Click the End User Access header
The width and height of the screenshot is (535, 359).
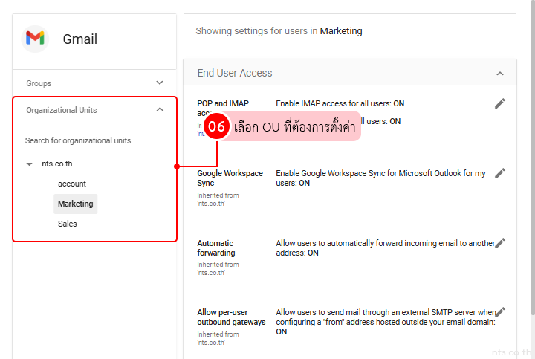(235, 73)
